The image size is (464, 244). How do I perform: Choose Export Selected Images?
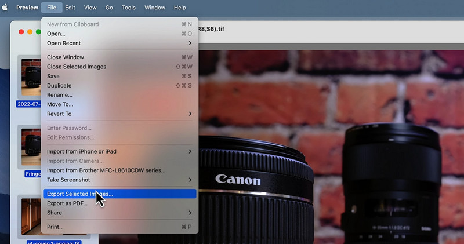tap(80, 194)
